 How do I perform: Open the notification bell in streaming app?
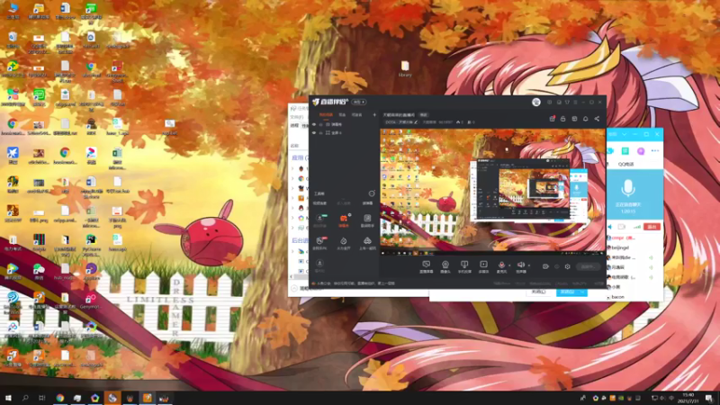pos(586,119)
